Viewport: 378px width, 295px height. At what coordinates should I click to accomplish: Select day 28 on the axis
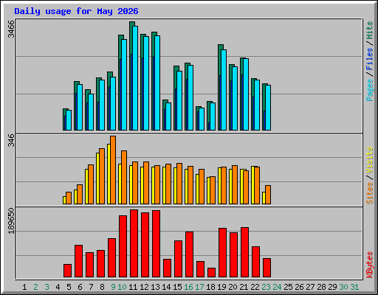click(321, 287)
